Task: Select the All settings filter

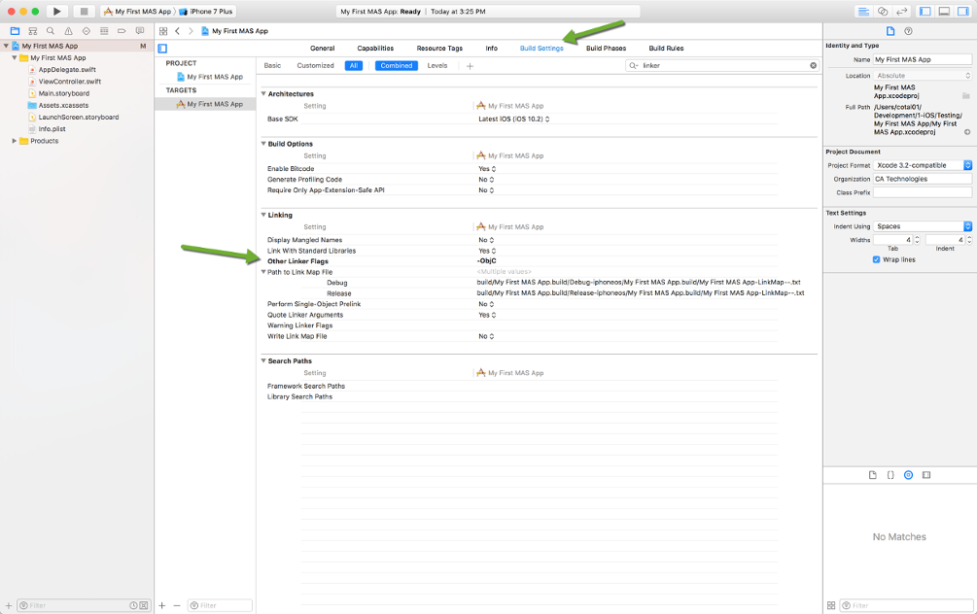Action: (x=353, y=65)
